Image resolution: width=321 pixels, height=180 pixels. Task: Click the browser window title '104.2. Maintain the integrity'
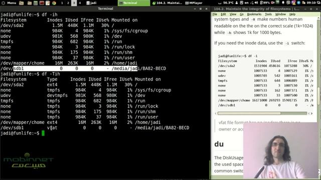(x=256, y=9)
